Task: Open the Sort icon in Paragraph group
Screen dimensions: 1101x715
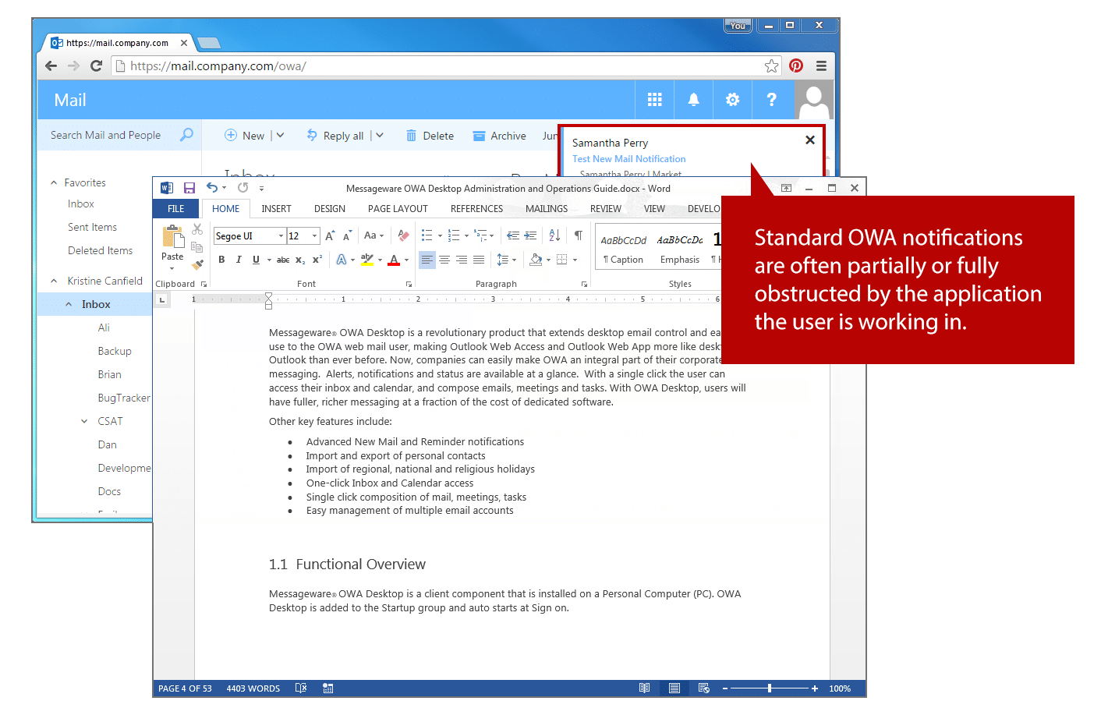Action: [553, 234]
